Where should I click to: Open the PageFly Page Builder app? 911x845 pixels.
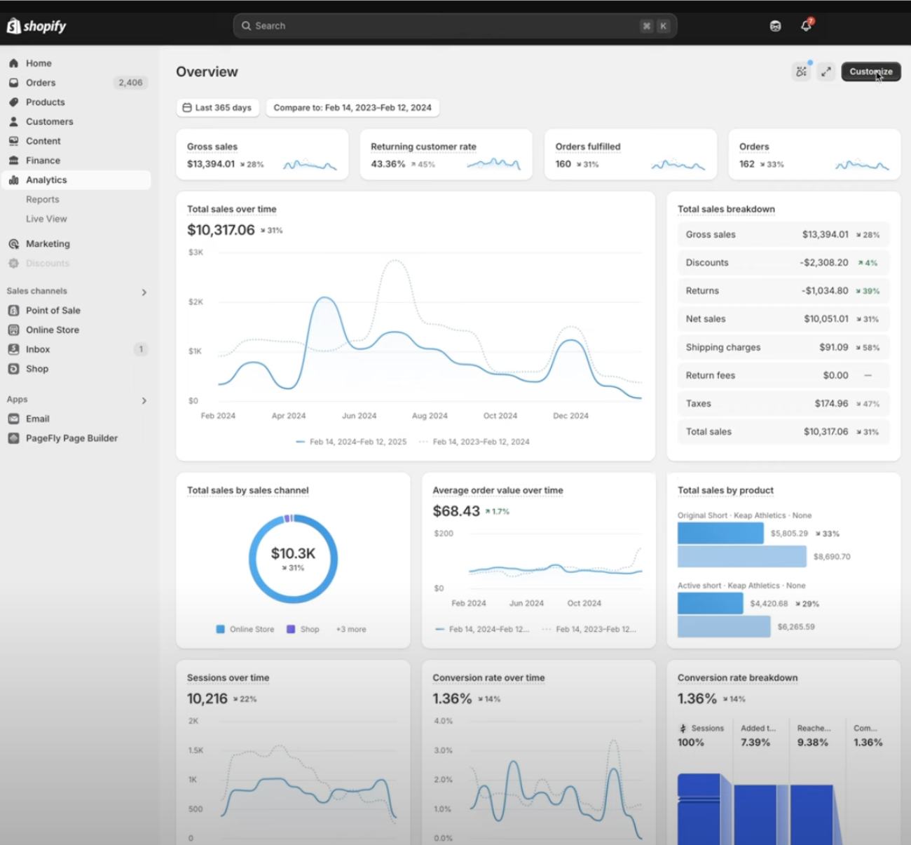tap(71, 438)
